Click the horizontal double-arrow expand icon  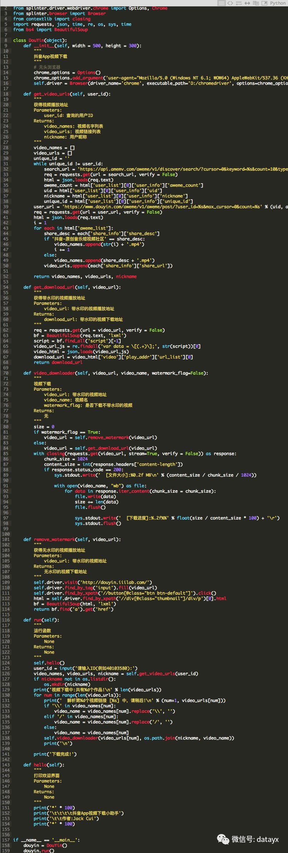pos(247,3)
